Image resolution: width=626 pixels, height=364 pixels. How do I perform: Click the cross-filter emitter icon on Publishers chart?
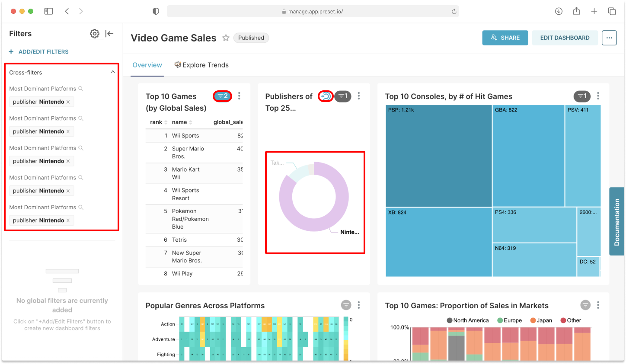click(x=326, y=96)
